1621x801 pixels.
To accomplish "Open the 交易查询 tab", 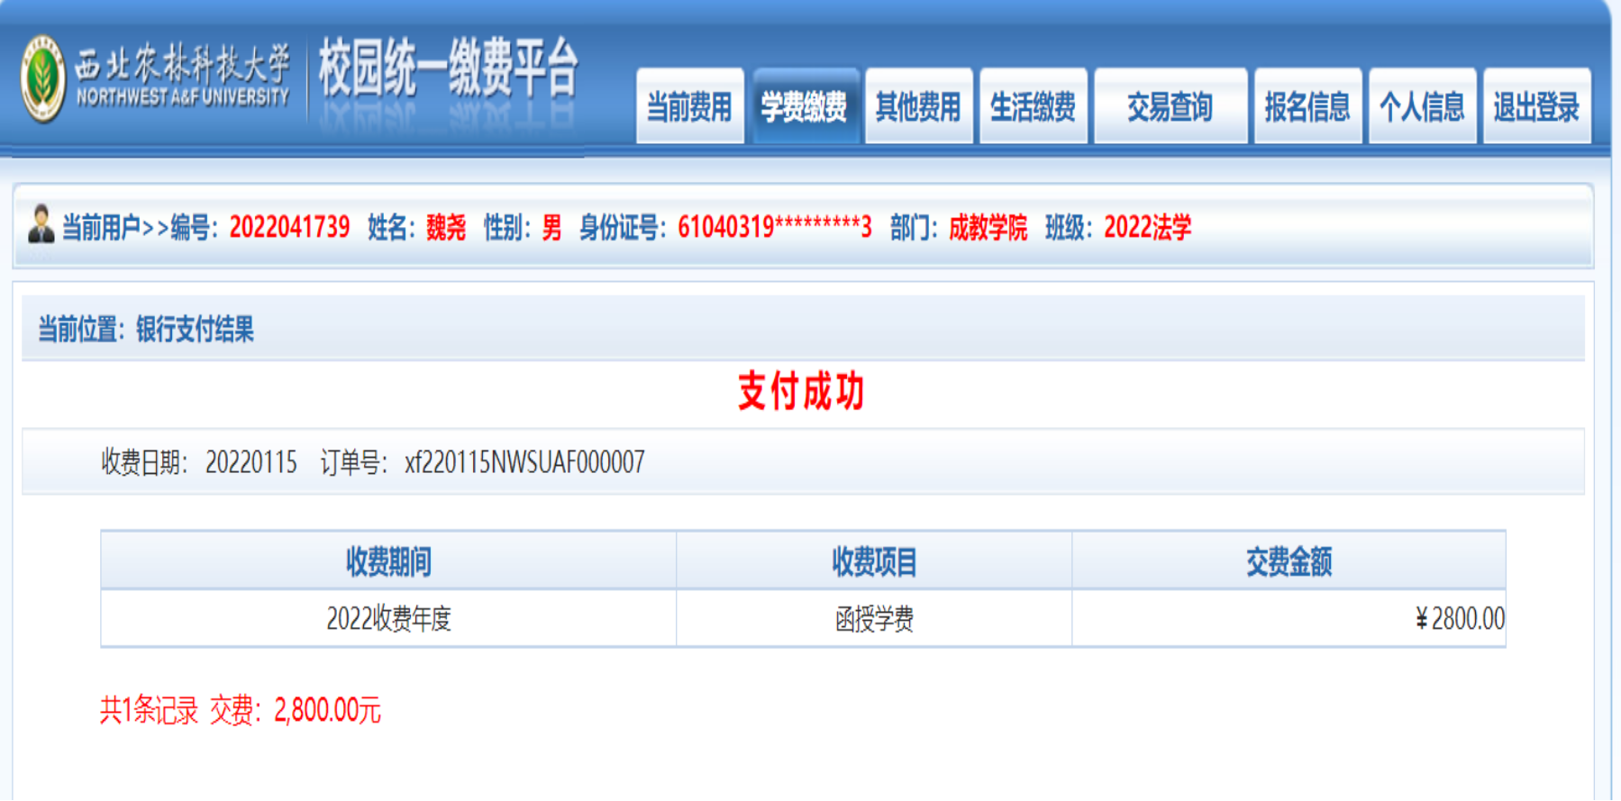I will click(1170, 107).
